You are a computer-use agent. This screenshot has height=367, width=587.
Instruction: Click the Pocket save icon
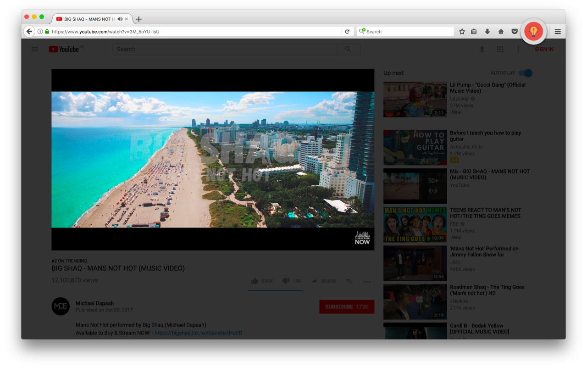tap(515, 32)
